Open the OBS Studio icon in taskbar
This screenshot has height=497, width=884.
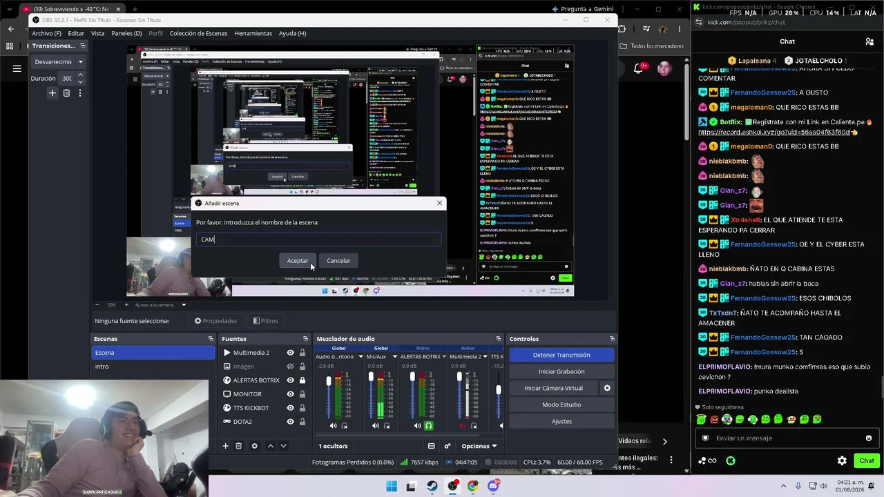pos(452,486)
